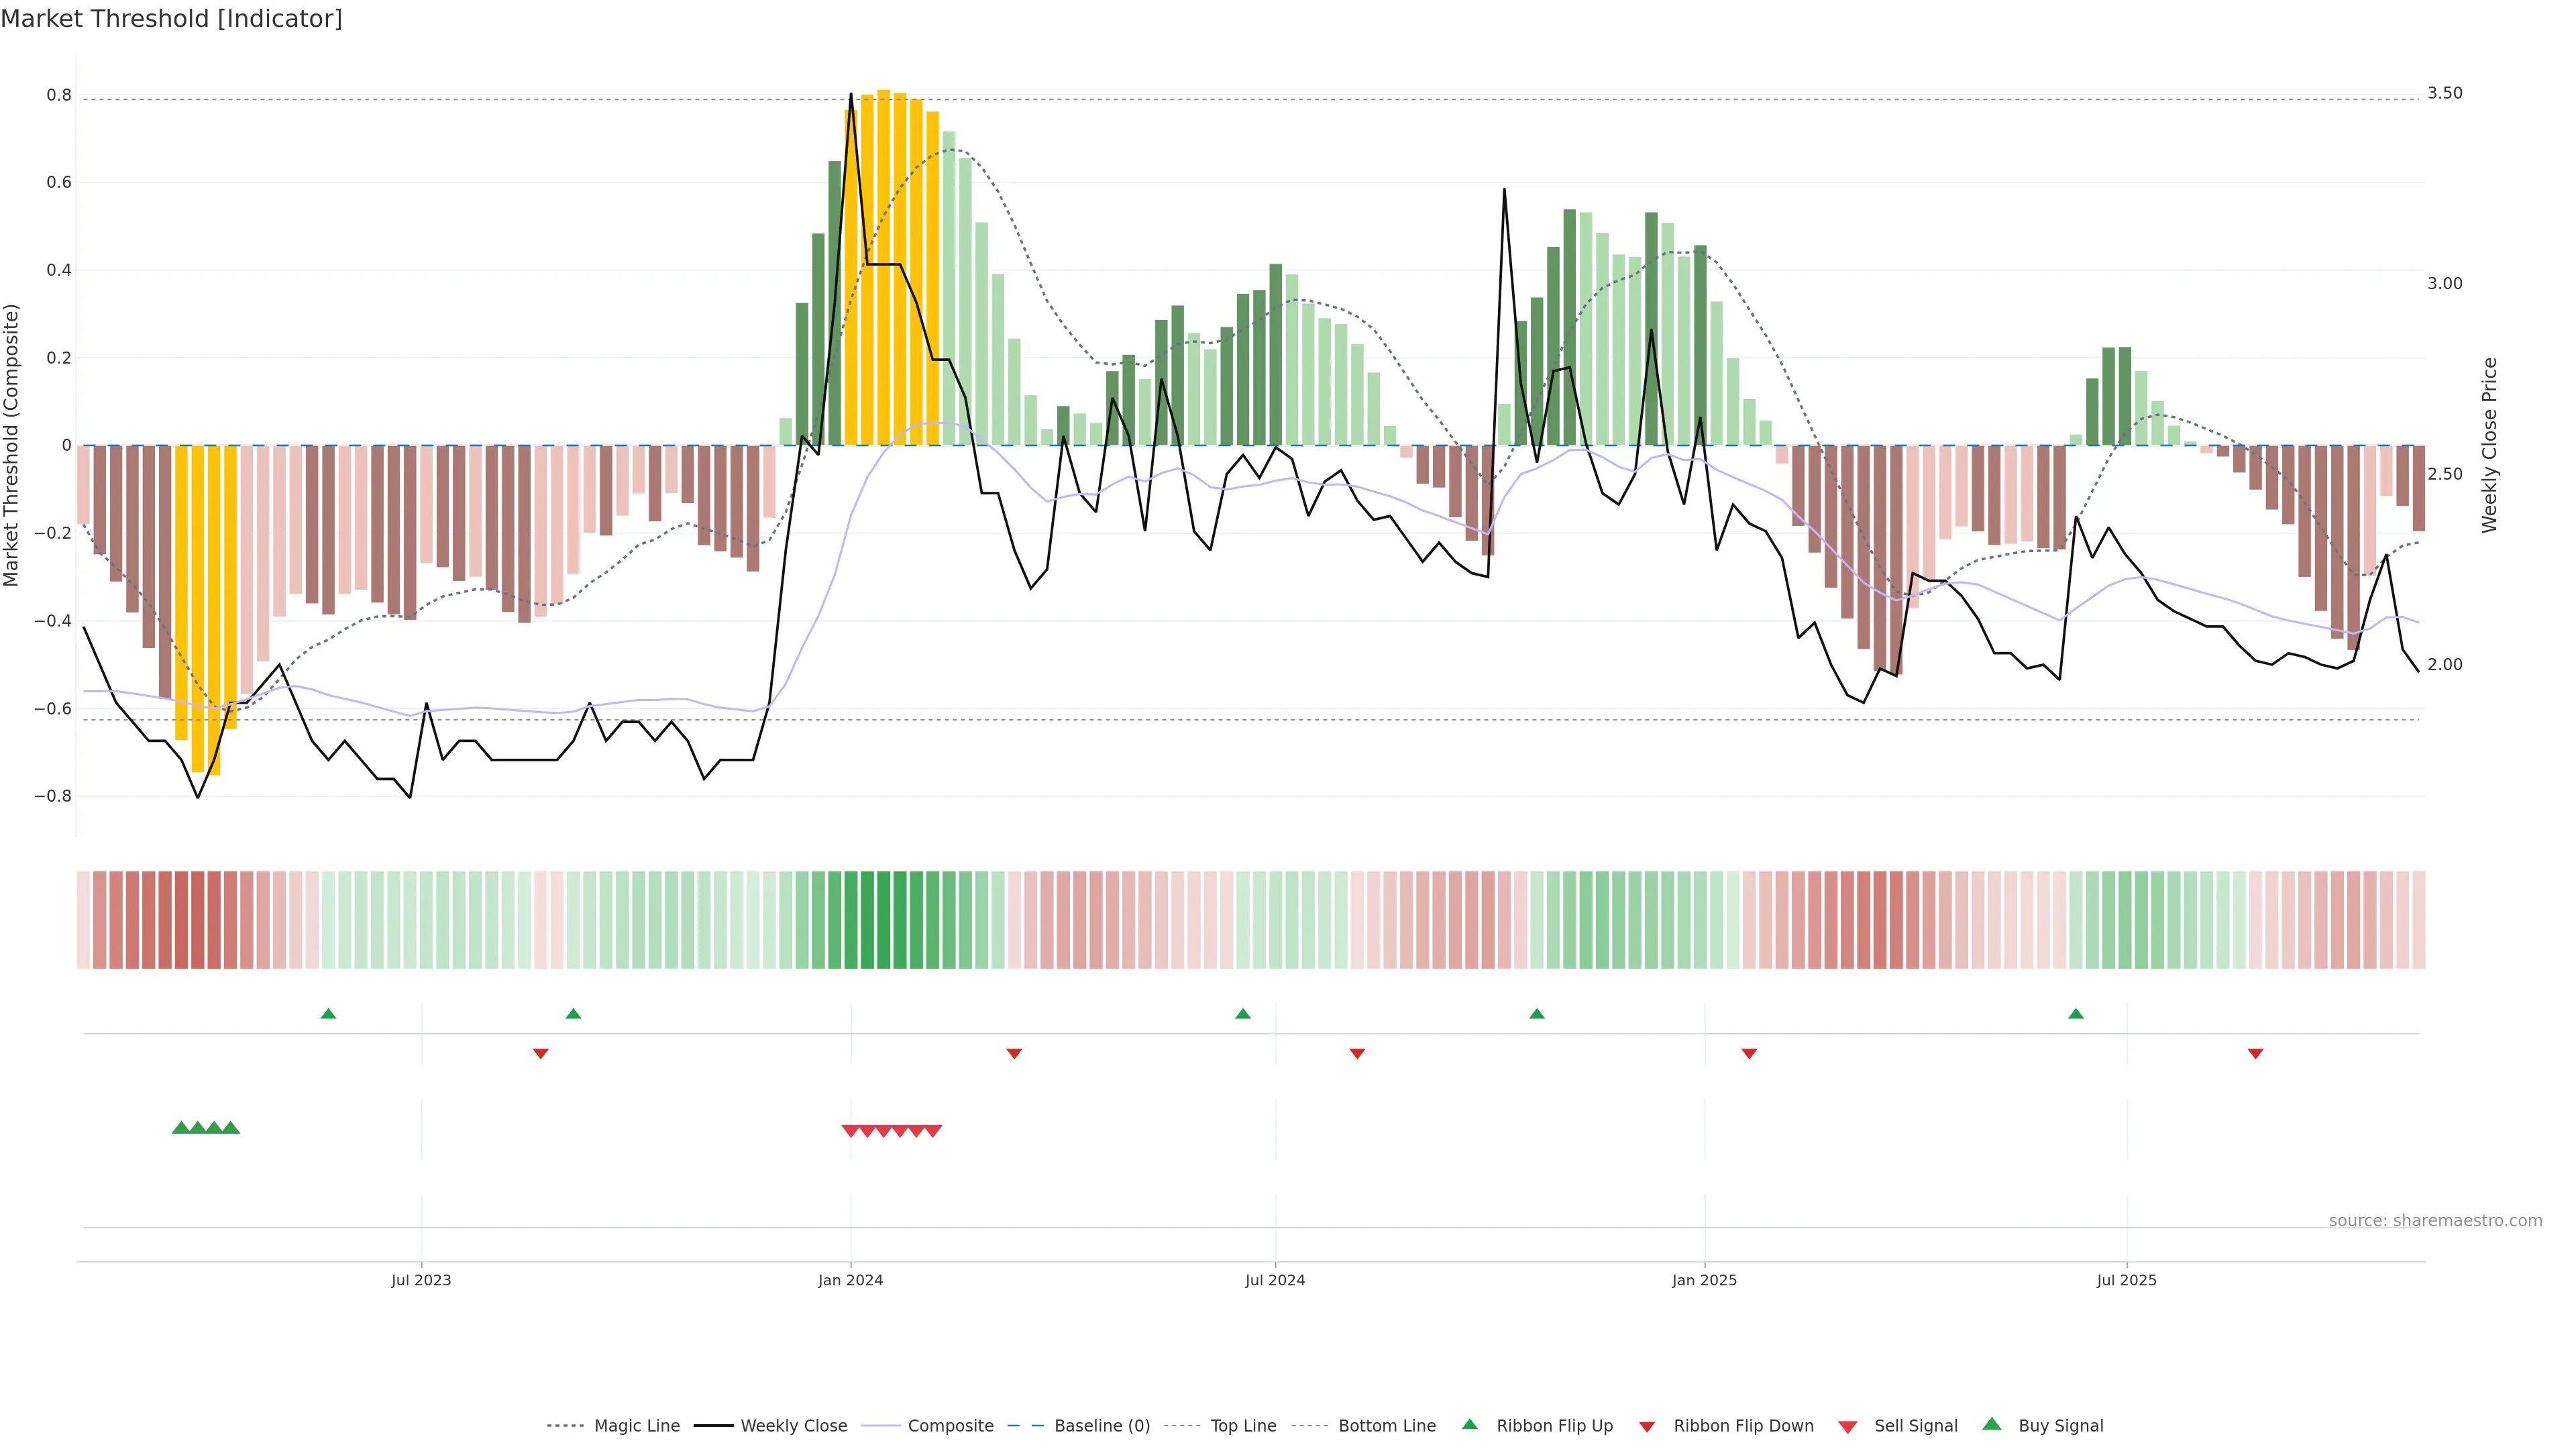
Task: Click the Jul 2025 x-axis label
Action: [x=2126, y=1280]
